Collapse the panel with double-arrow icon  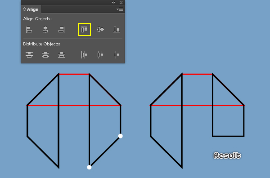114,2
